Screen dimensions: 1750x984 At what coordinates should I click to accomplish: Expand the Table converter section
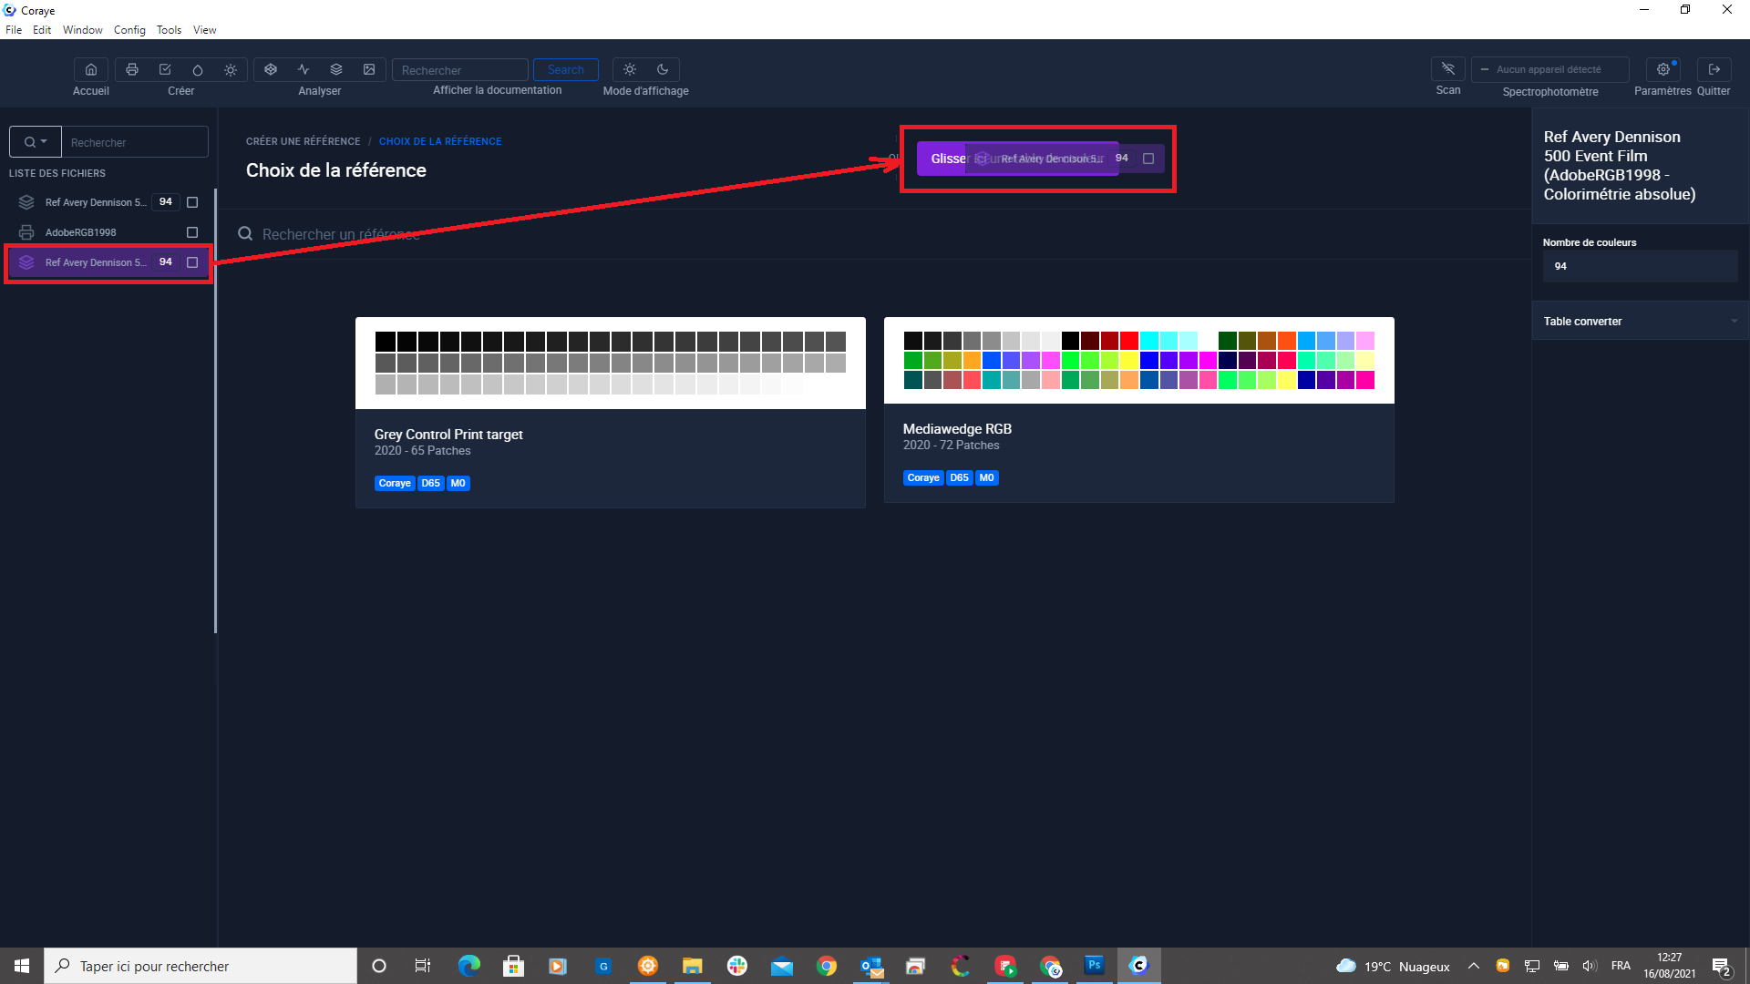[1641, 321]
